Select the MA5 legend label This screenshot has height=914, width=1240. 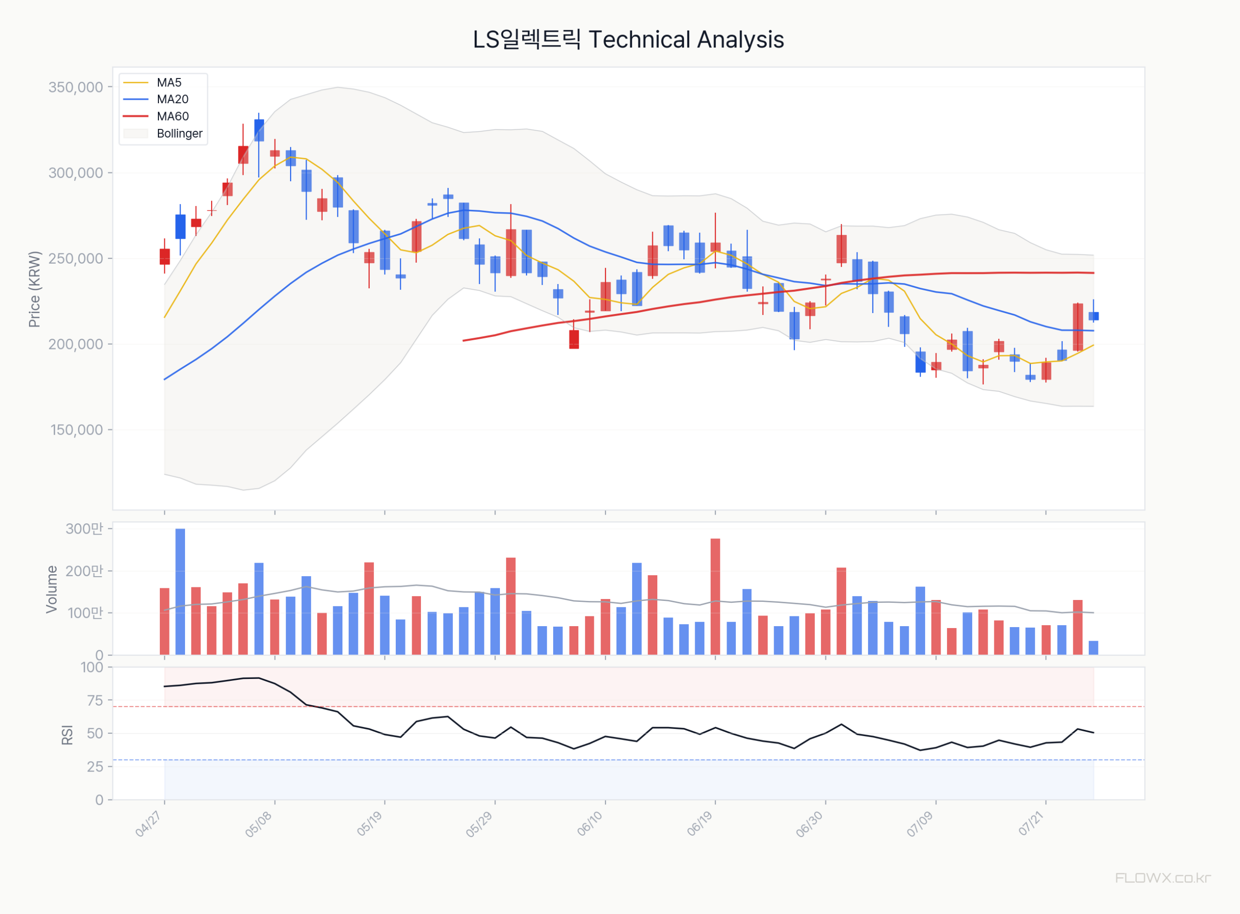(169, 82)
